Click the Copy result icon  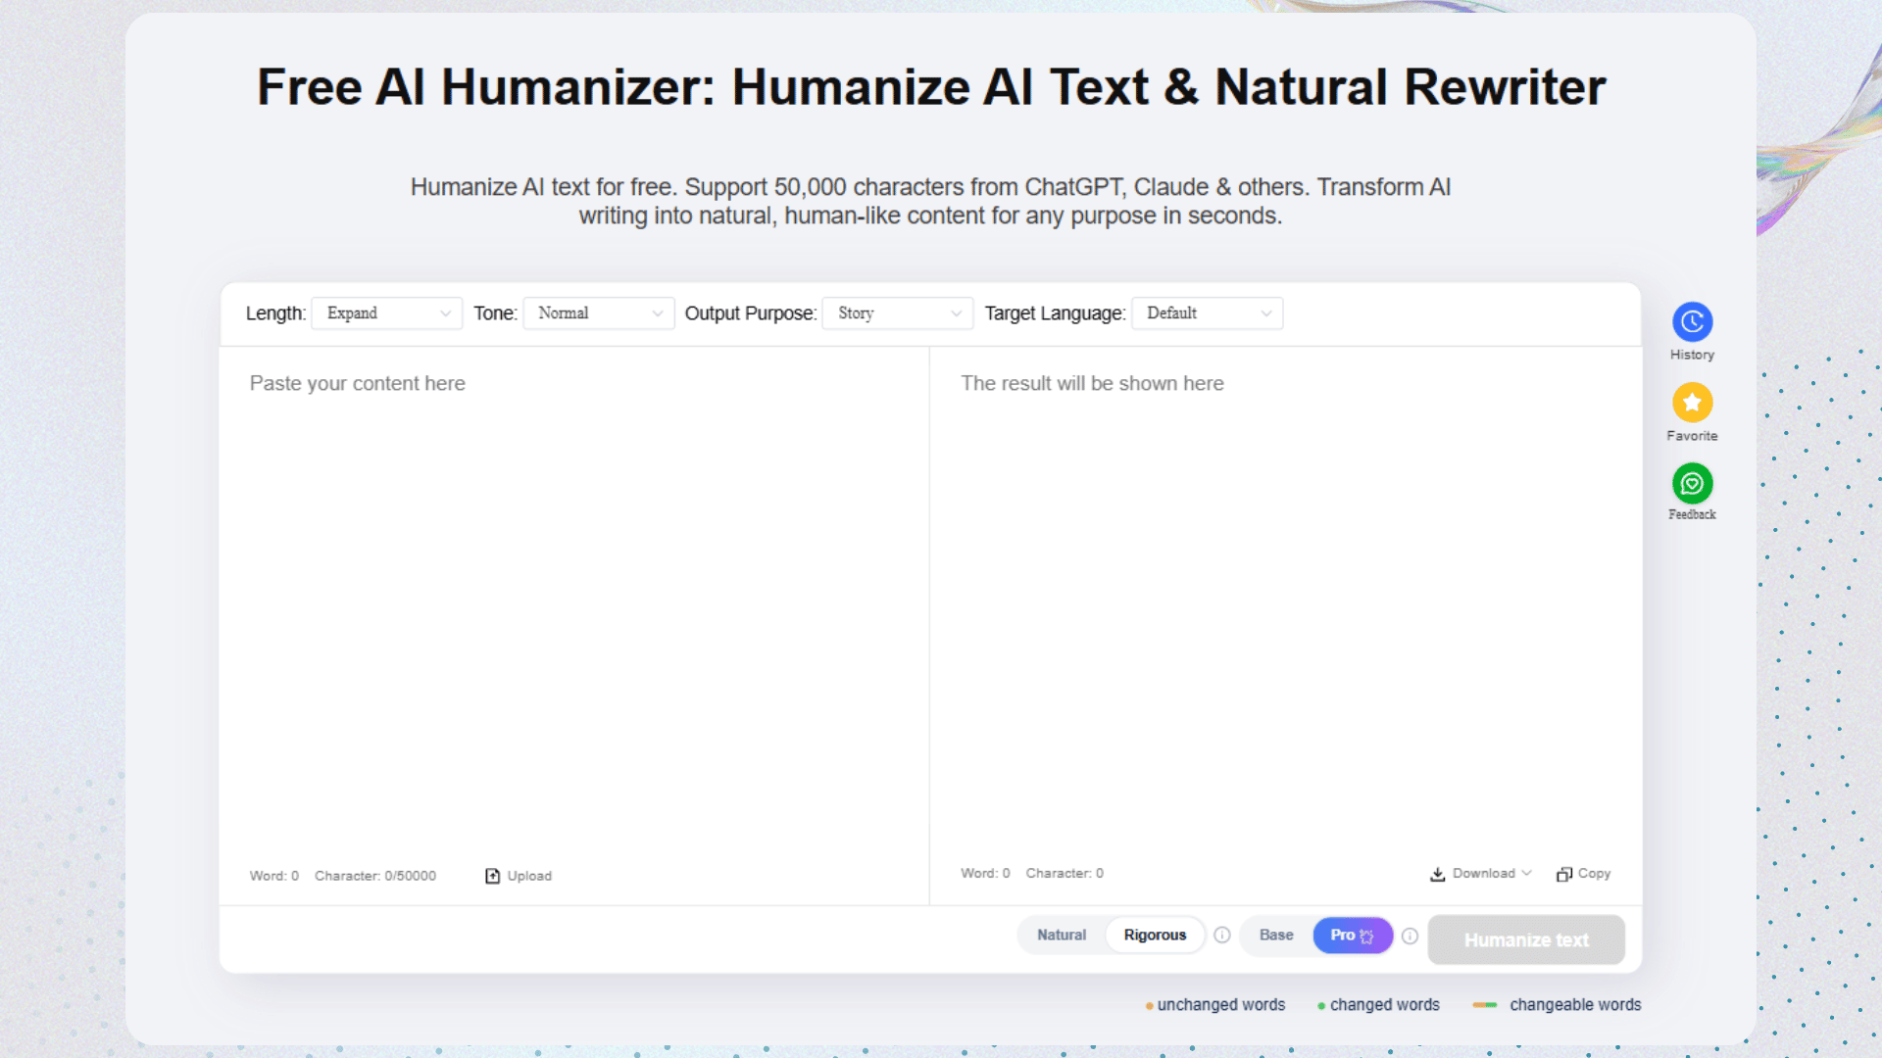click(1564, 874)
